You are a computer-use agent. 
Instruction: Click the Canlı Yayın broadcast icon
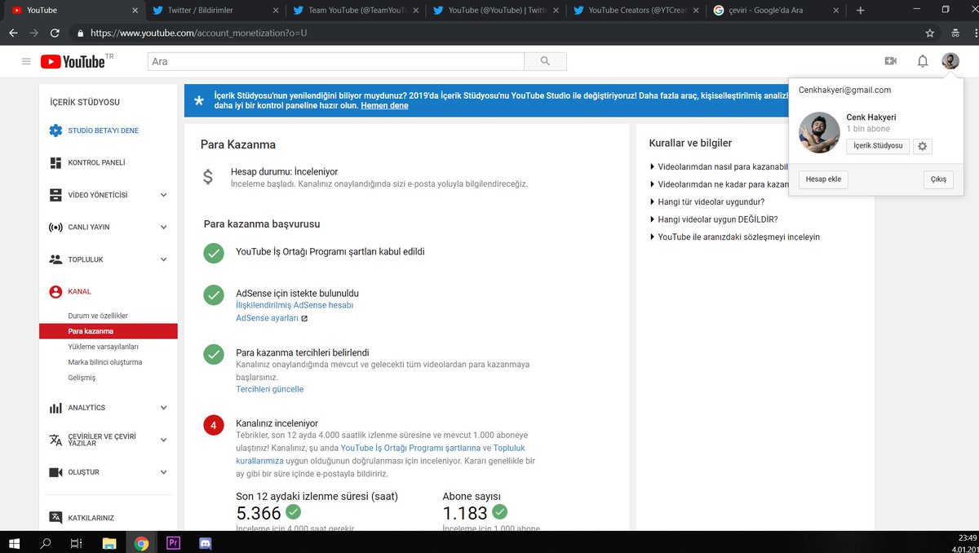pyautogui.click(x=55, y=227)
